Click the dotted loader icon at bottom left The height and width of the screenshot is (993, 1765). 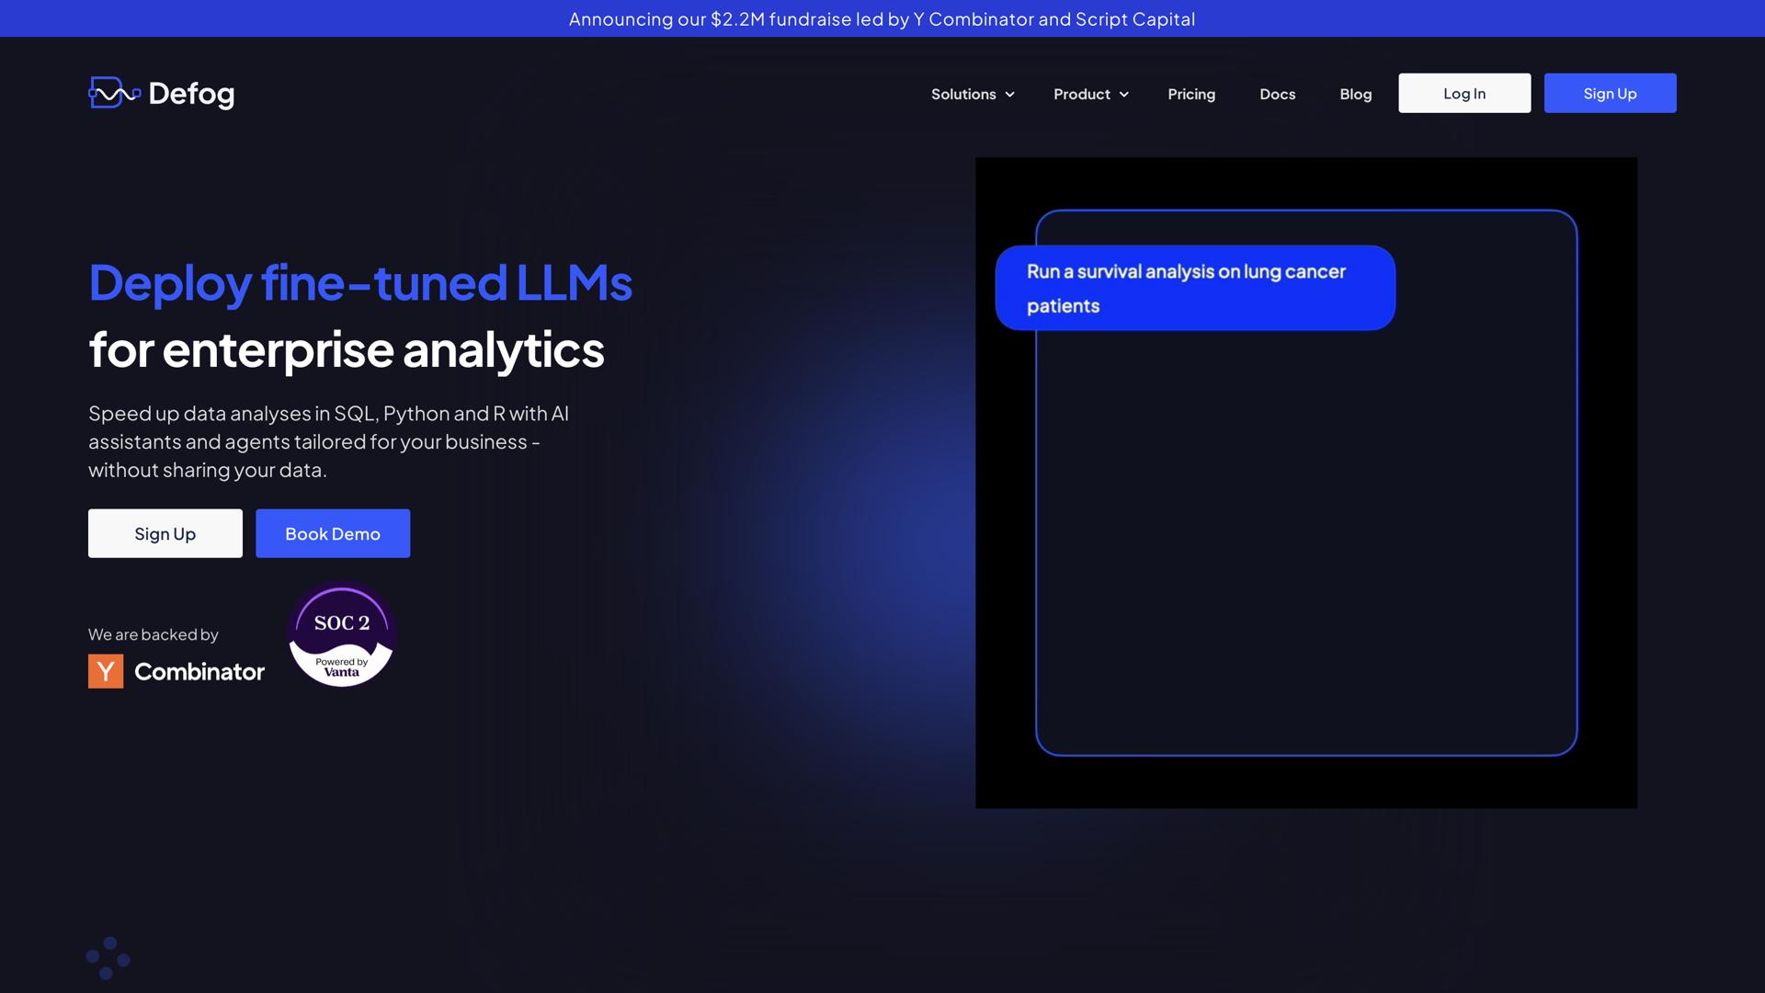tap(108, 958)
